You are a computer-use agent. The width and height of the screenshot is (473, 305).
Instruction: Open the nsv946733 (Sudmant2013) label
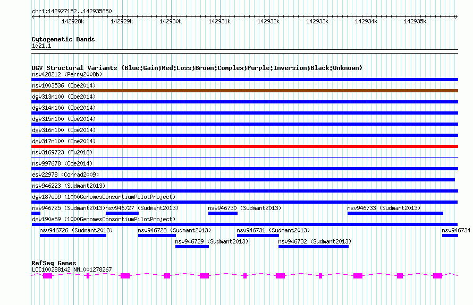384,208
